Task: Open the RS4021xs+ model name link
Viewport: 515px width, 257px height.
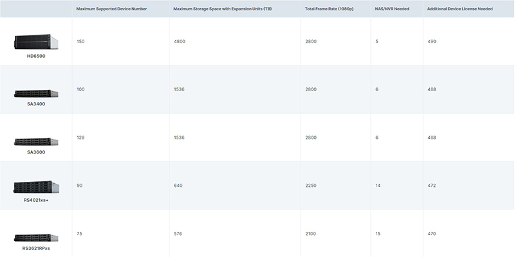Action: 36,200
